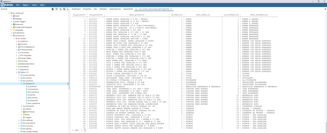This screenshot has width=327, height=133.
Task: Click the pgAdmin logo in header
Action: point(7,5)
